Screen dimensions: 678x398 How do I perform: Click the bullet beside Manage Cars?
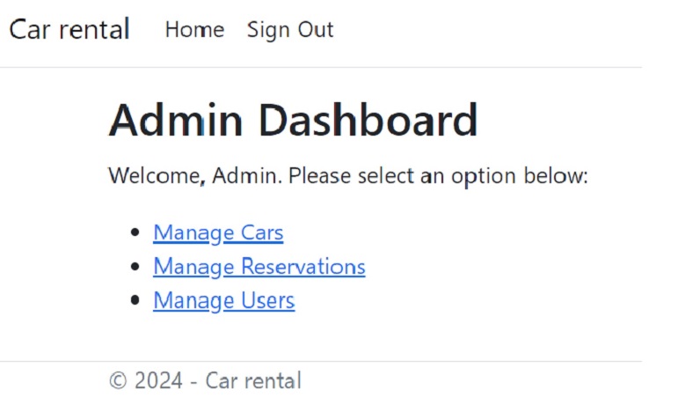click(x=135, y=232)
